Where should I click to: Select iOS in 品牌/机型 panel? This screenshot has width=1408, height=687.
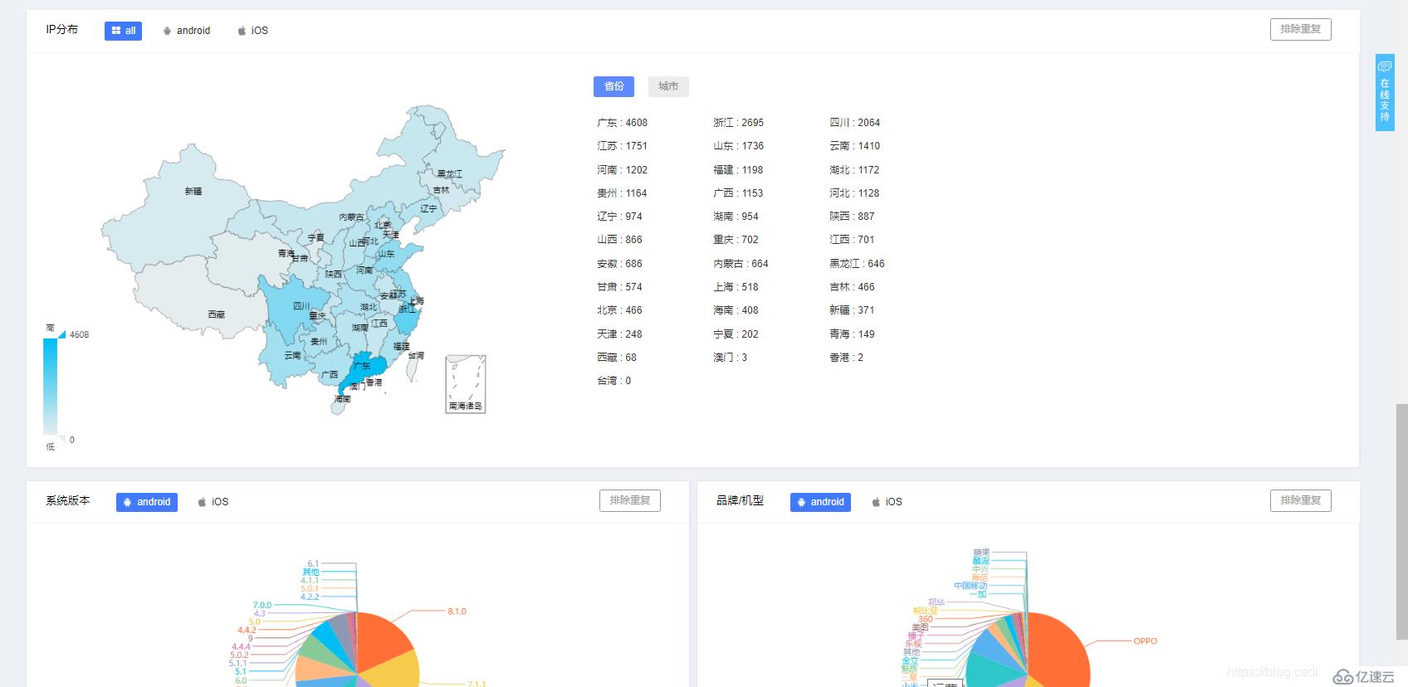tap(887, 502)
